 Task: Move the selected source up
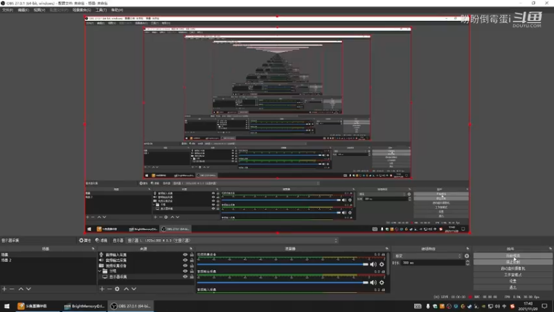pos(126,289)
